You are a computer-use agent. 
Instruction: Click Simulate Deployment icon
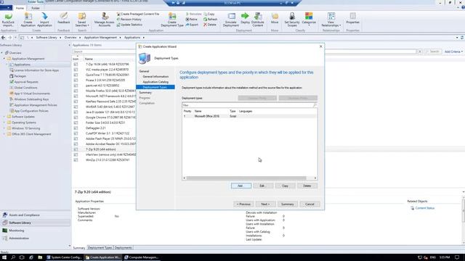231,20
